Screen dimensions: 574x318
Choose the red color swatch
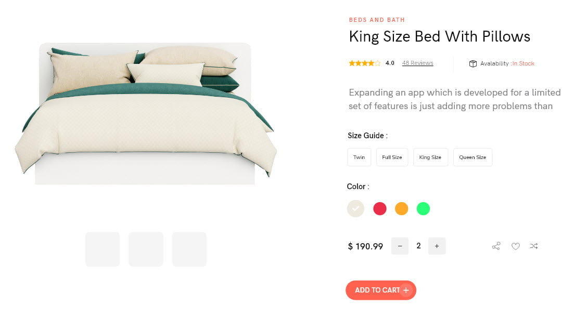coord(380,209)
